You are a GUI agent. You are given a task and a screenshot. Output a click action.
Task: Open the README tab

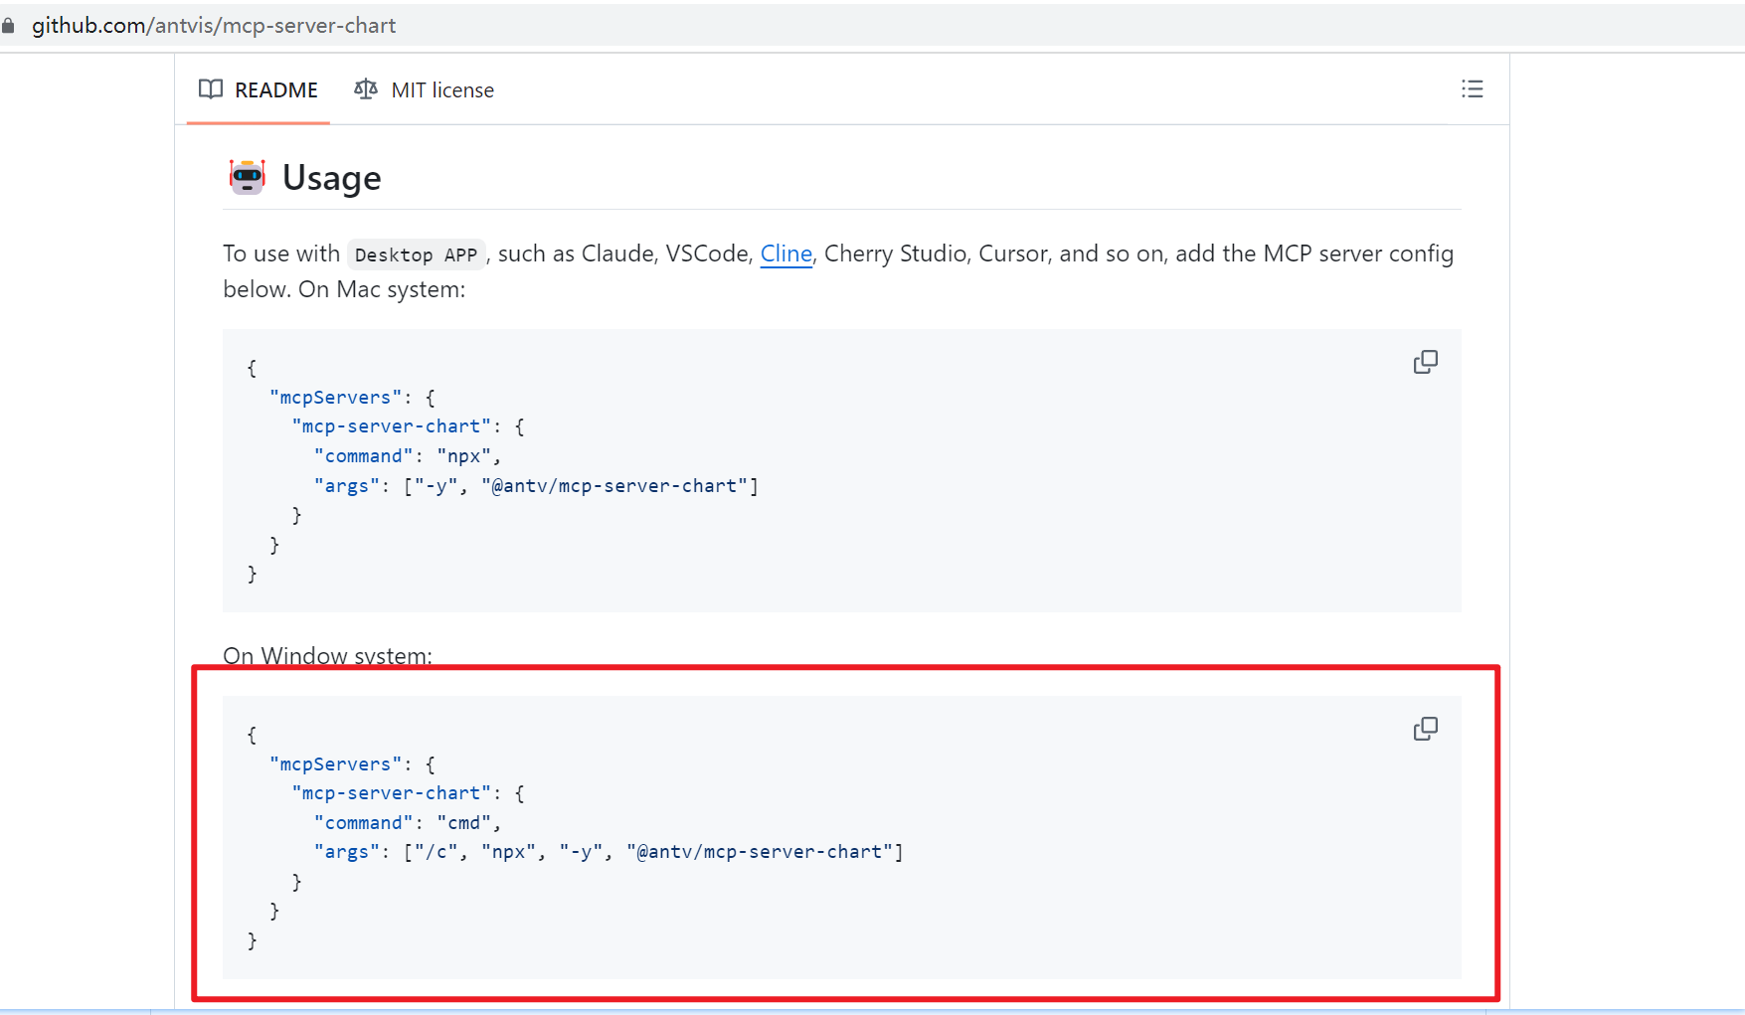point(259,90)
